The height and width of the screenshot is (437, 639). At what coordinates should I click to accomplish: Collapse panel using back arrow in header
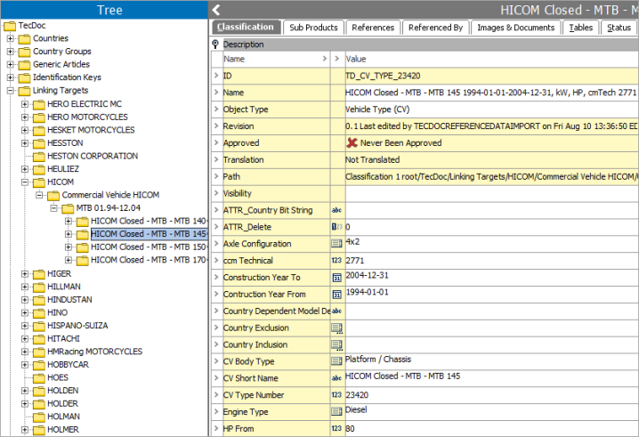[216, 10]
